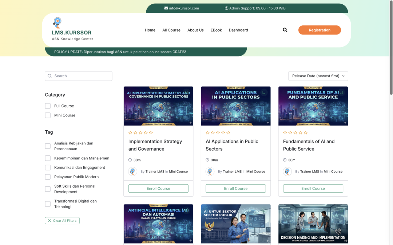Screen dimensions: 393x245
Task: Bookmark the Fundamentals of AI course
Action: click(341, 93)
